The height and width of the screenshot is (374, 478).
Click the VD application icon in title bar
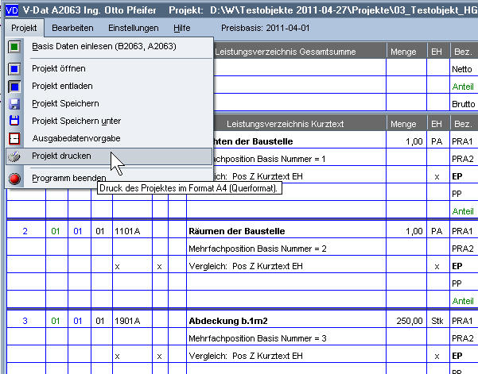[10, 10]
